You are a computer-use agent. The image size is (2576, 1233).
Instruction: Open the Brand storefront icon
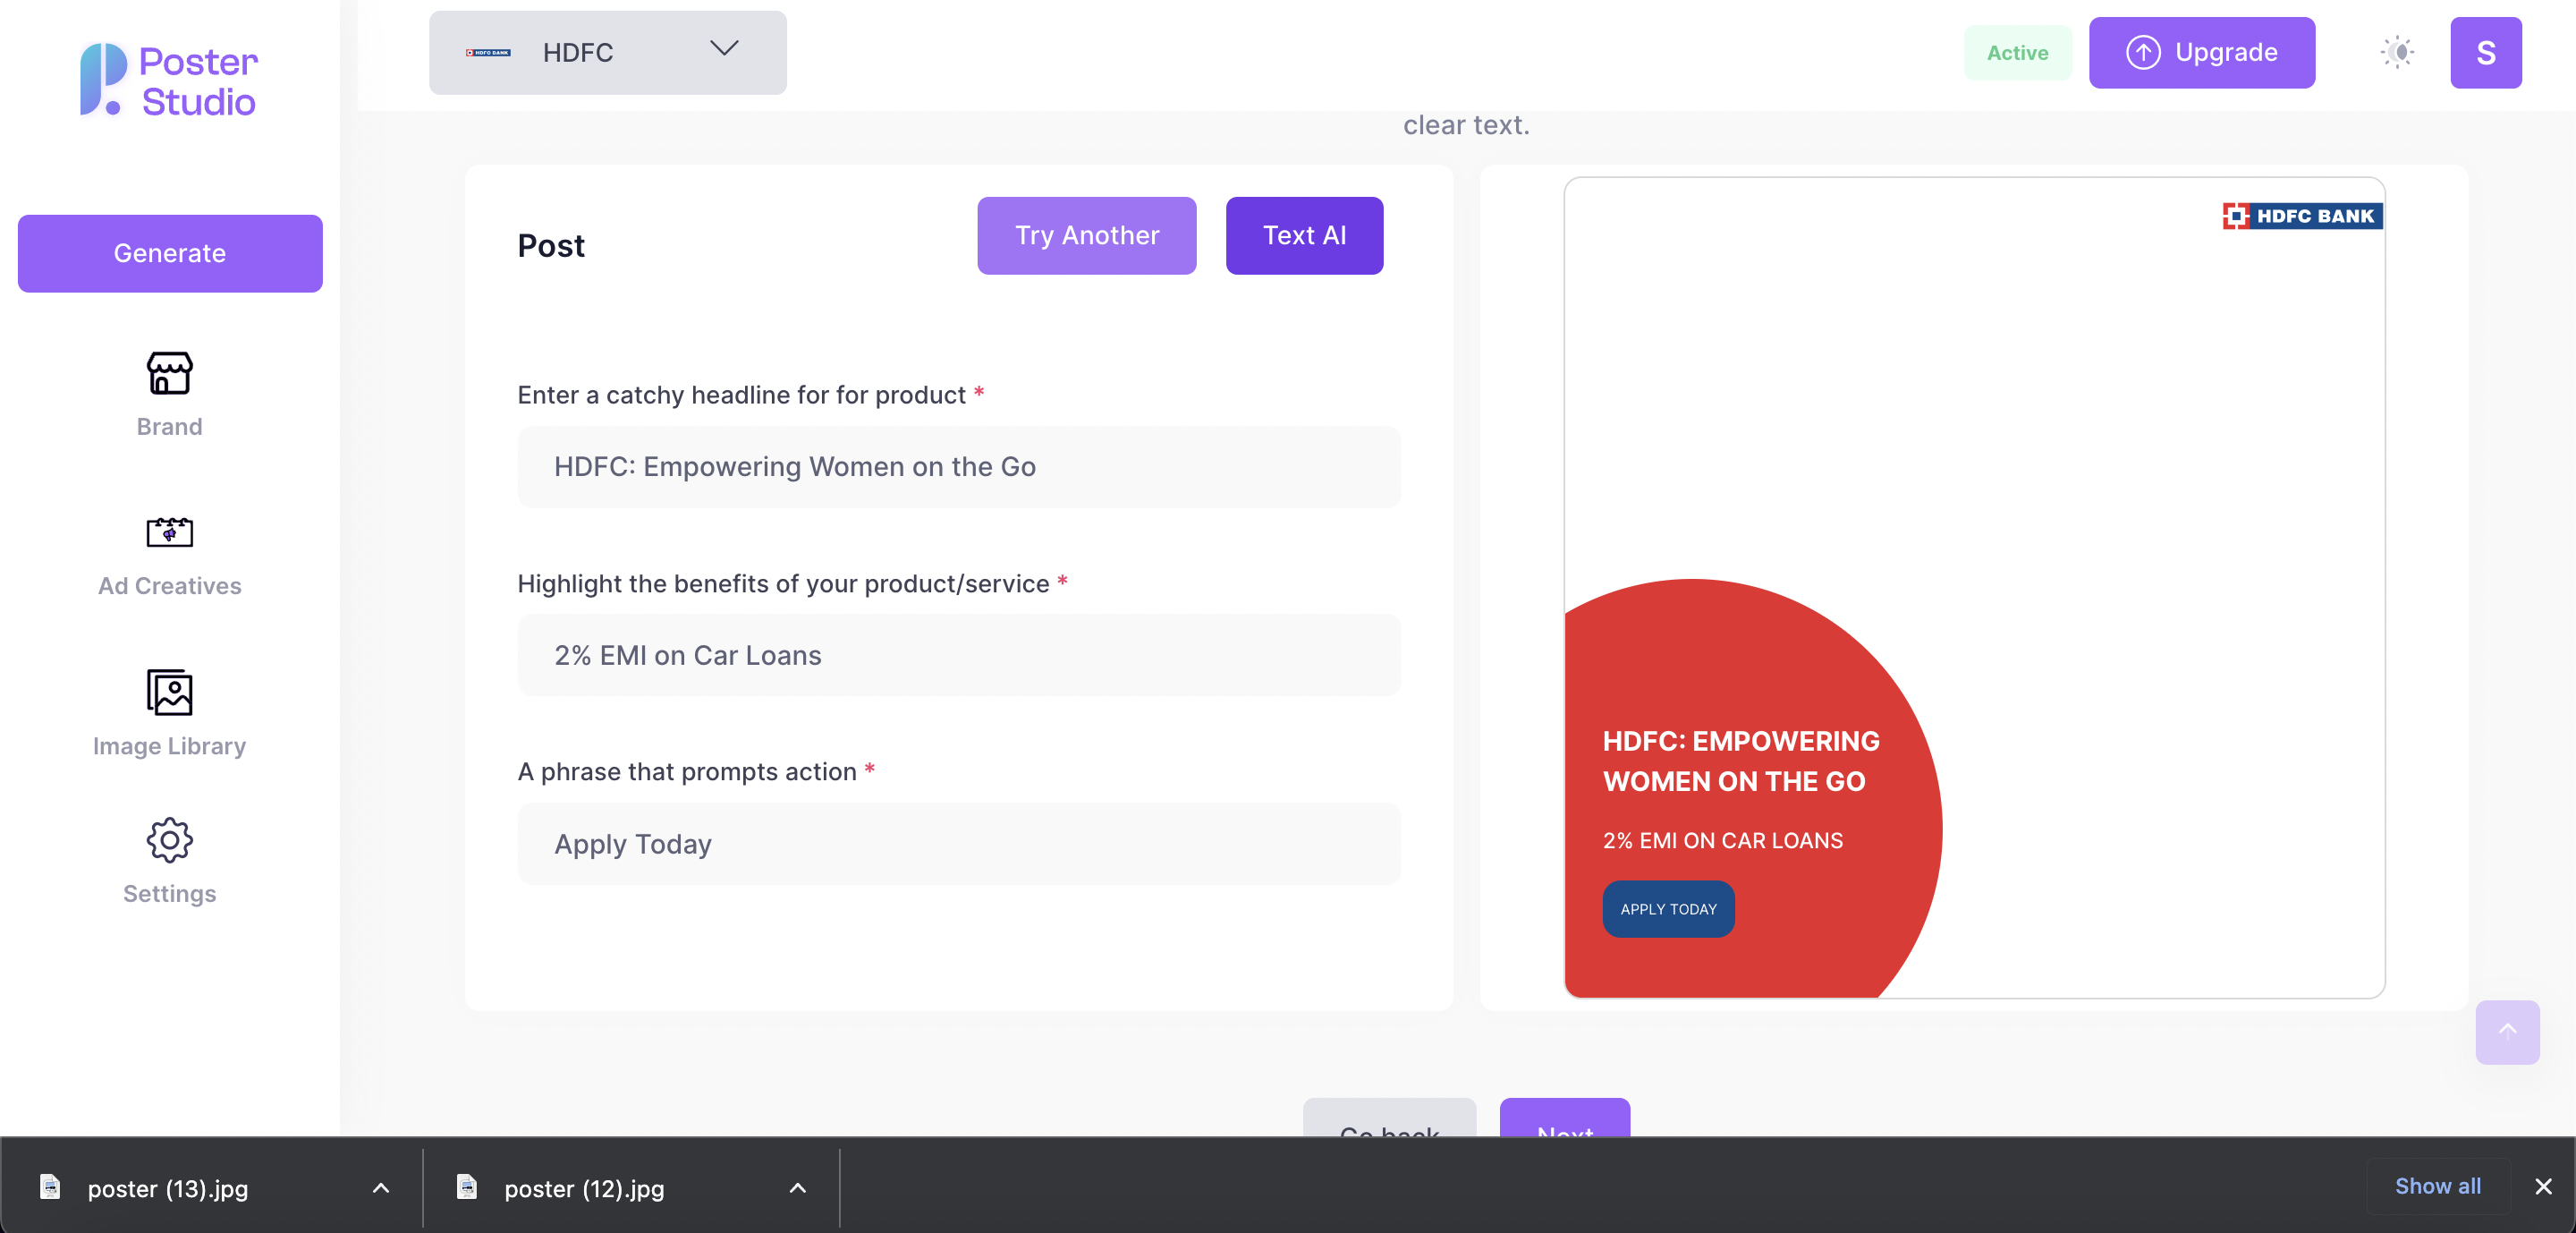pos(169,373)
